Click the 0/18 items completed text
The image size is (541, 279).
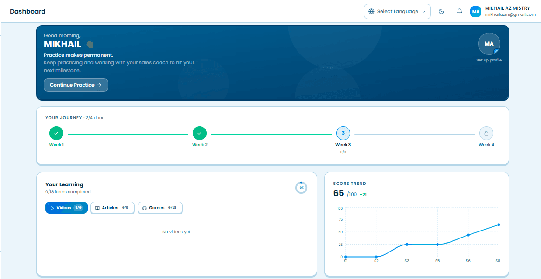[x=68, y=192]
